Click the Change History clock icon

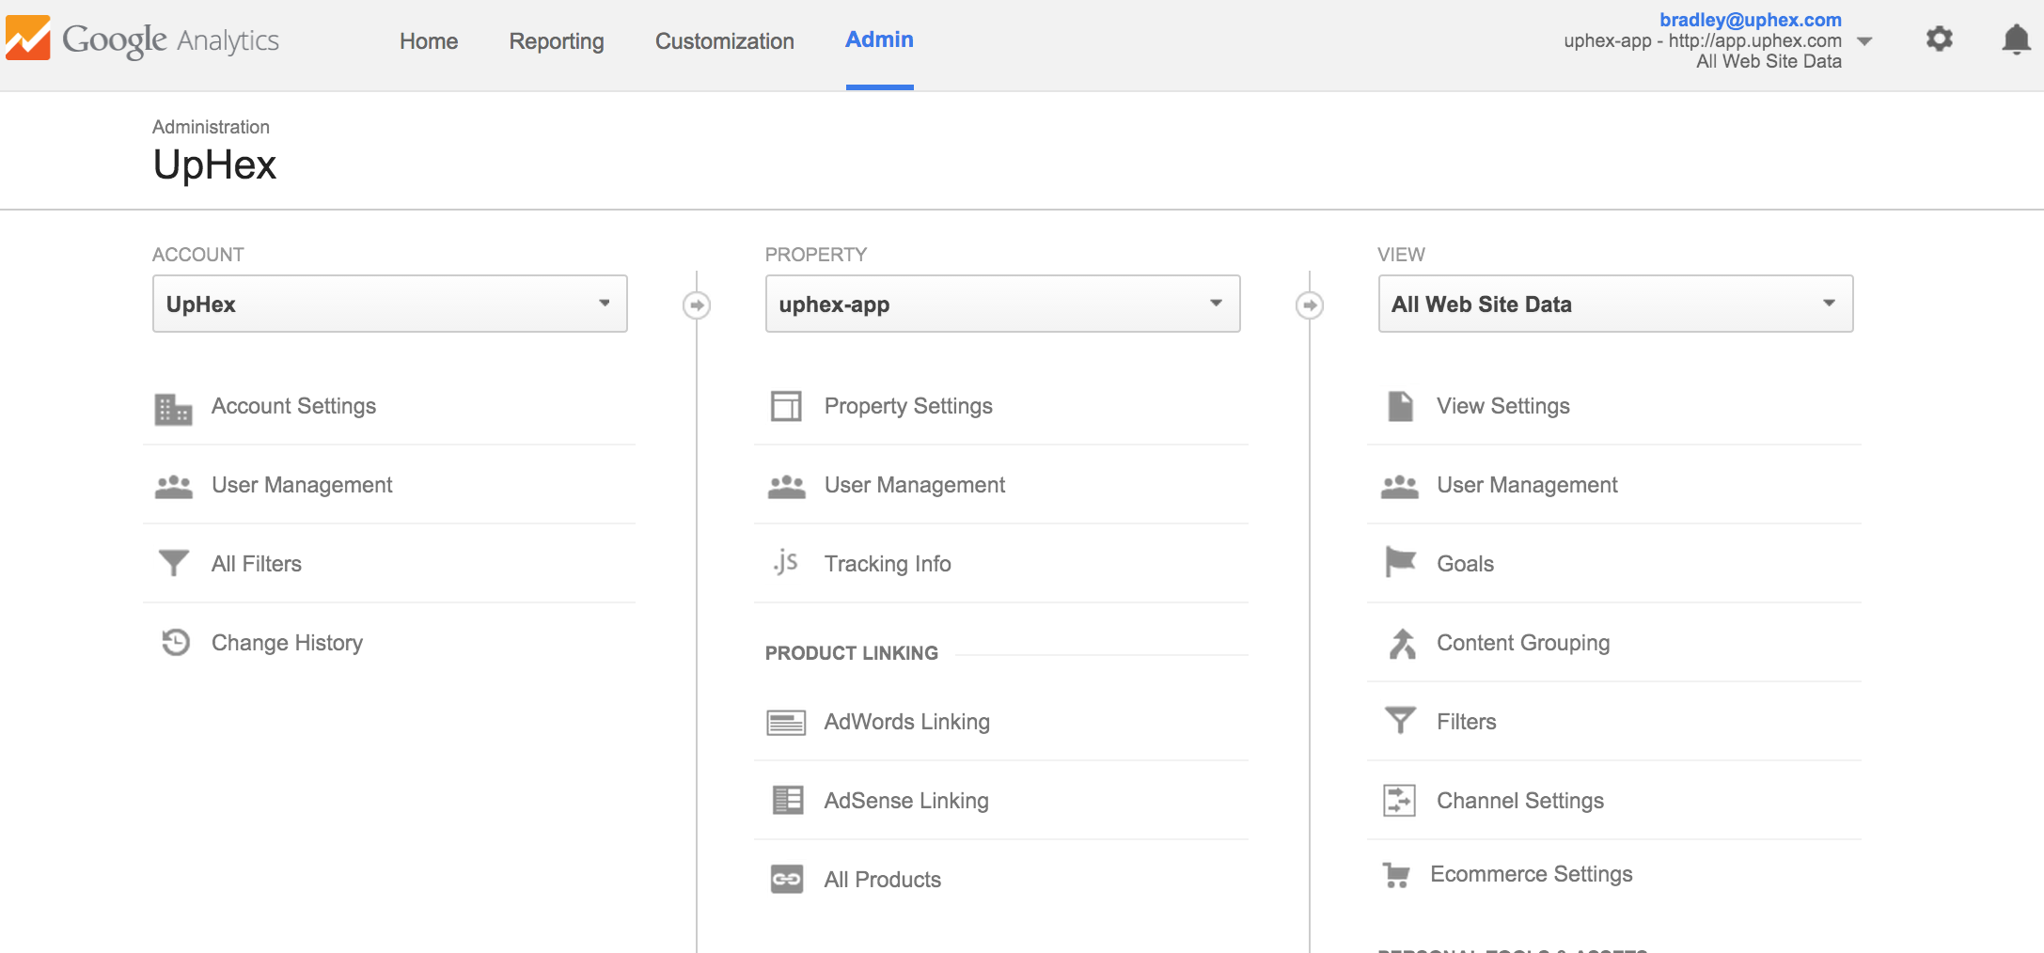176,642
